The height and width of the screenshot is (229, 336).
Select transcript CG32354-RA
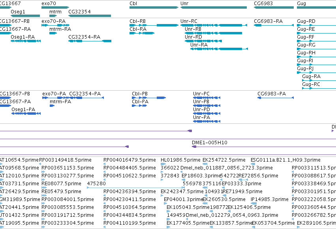click(90, 41)
